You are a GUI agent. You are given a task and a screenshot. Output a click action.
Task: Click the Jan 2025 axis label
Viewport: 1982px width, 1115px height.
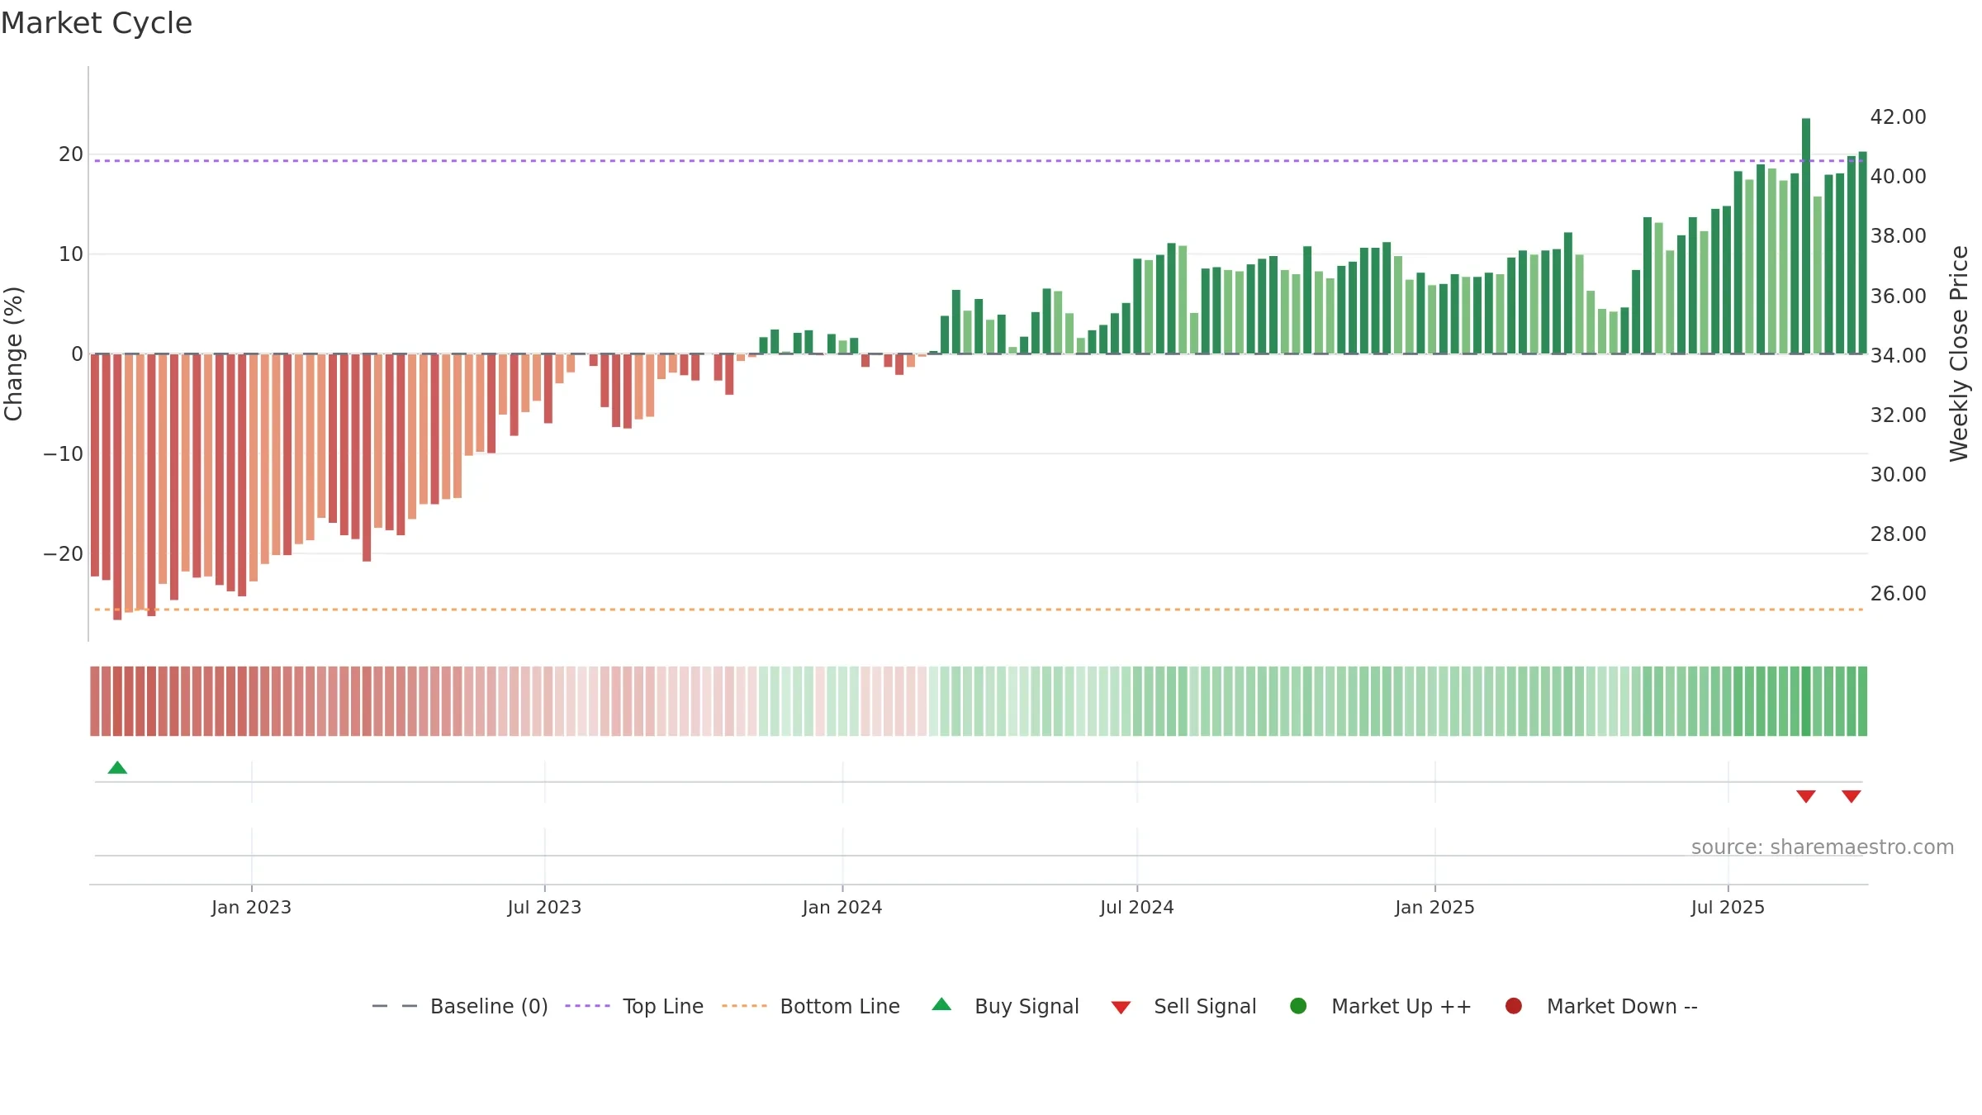click(1434, 907)
